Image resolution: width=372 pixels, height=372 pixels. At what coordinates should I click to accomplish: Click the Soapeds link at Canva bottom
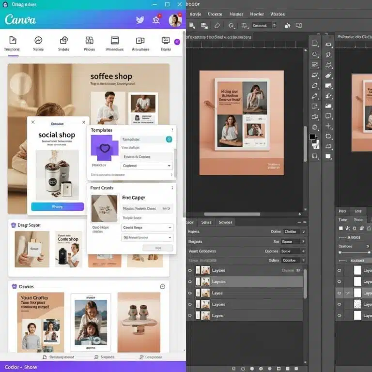coord(105,357)
